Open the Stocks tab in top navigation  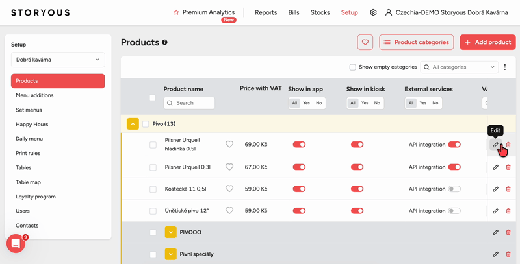320,12
